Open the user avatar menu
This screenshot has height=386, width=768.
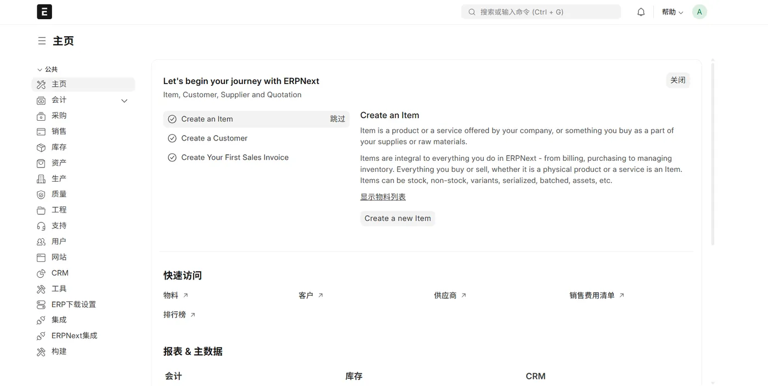699,12
